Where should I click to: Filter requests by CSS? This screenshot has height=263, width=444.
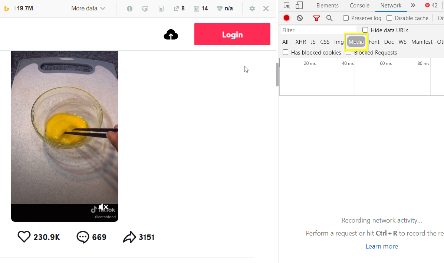tap(325, 42)
